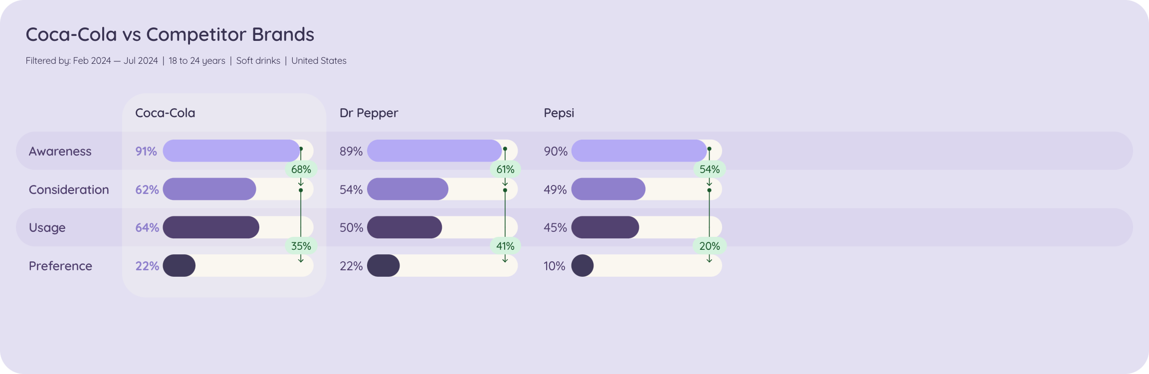
Task: Select the Consideration row label
Action: click(x=69, y=189)
